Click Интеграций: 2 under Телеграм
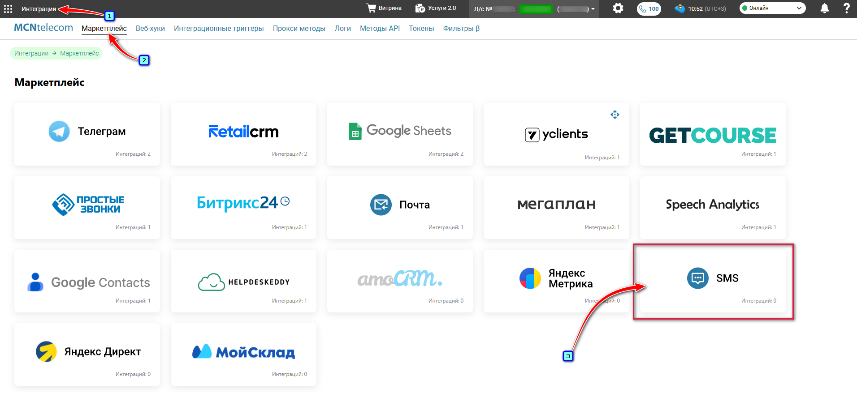The image size is (857, 393). click(133, 154)
